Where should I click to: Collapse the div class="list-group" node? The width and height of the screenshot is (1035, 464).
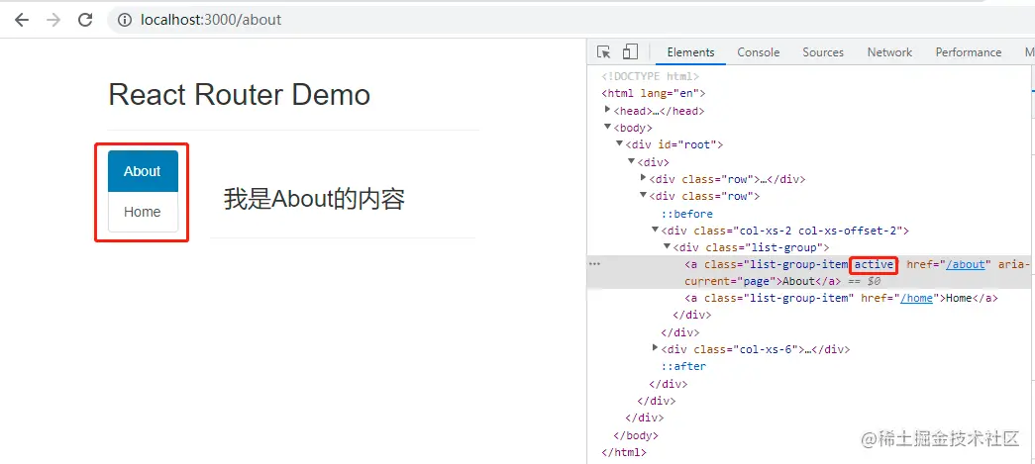coord(668,246)
